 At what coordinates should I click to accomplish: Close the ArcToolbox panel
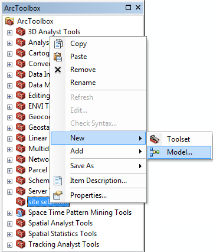point(138,8)
